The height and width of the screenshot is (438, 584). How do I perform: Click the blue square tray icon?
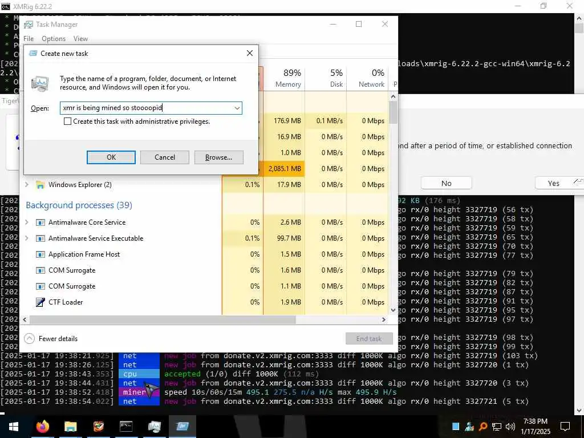click(x=456, y=427)
